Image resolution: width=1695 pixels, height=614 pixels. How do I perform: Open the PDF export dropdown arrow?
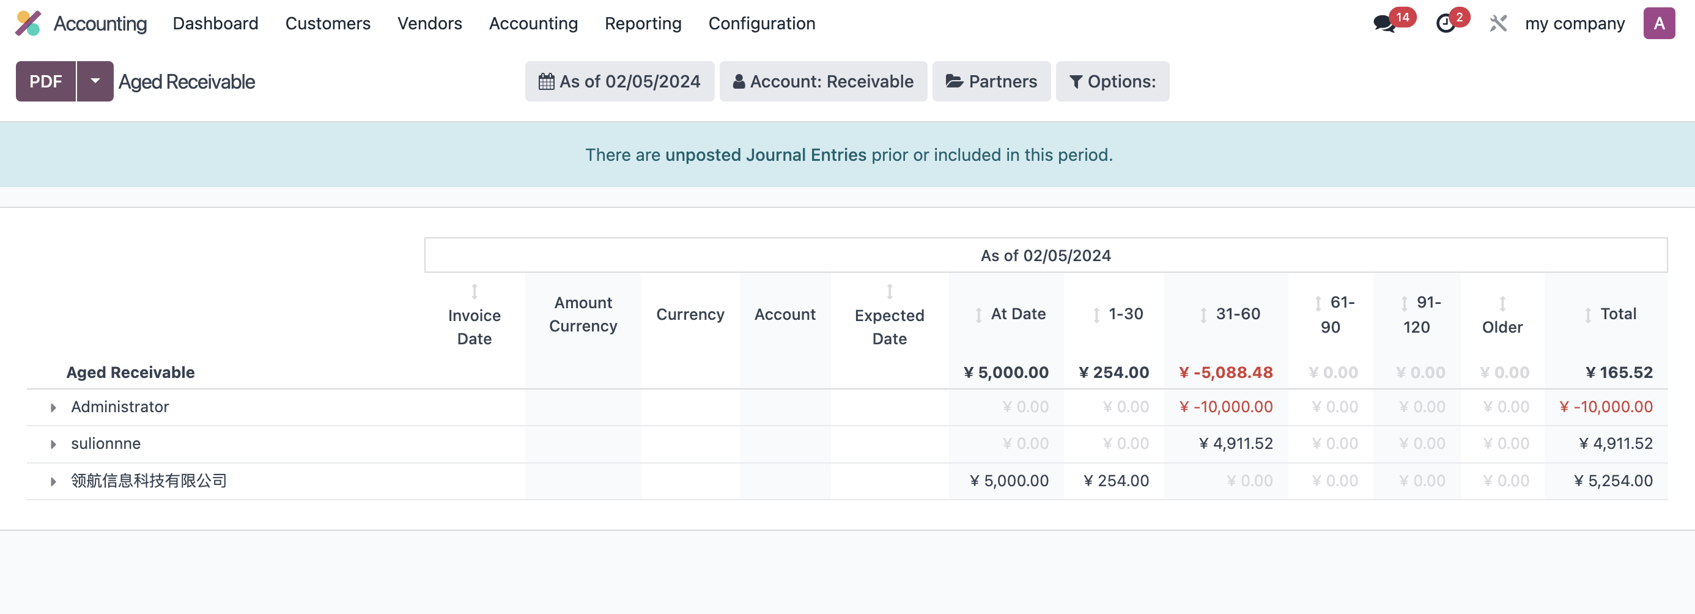pyautogui.click(x=95, y=81)
